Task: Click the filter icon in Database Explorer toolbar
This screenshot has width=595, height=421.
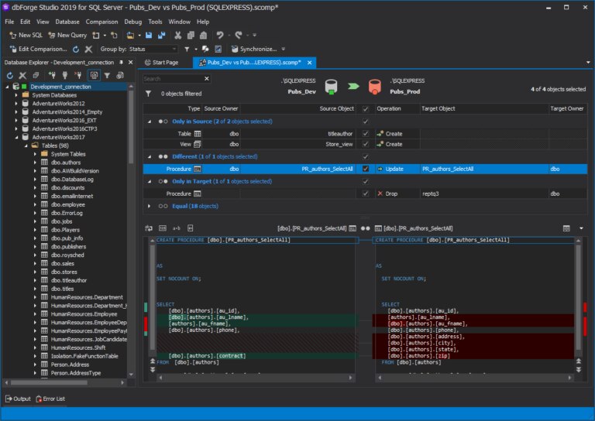Action: 108,75
